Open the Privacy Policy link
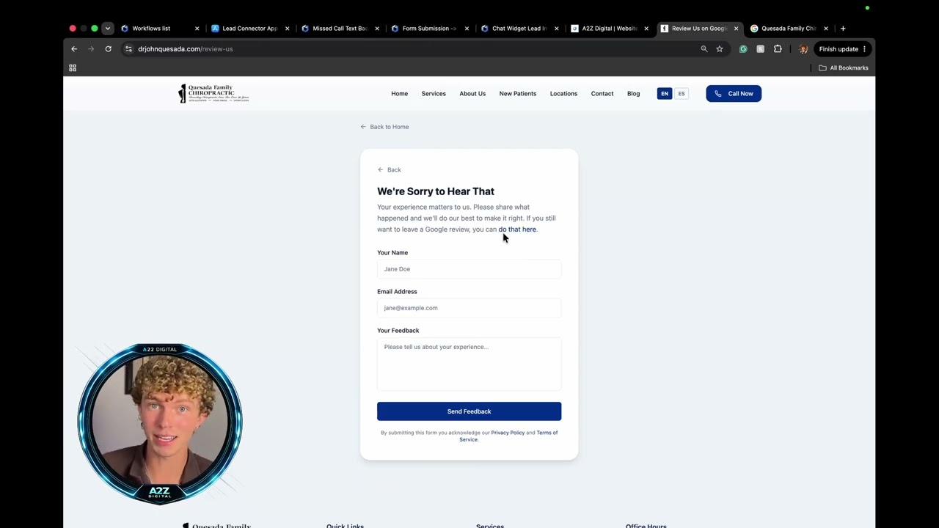The height and width of the screenshot is (528, 939). [508, 433]
